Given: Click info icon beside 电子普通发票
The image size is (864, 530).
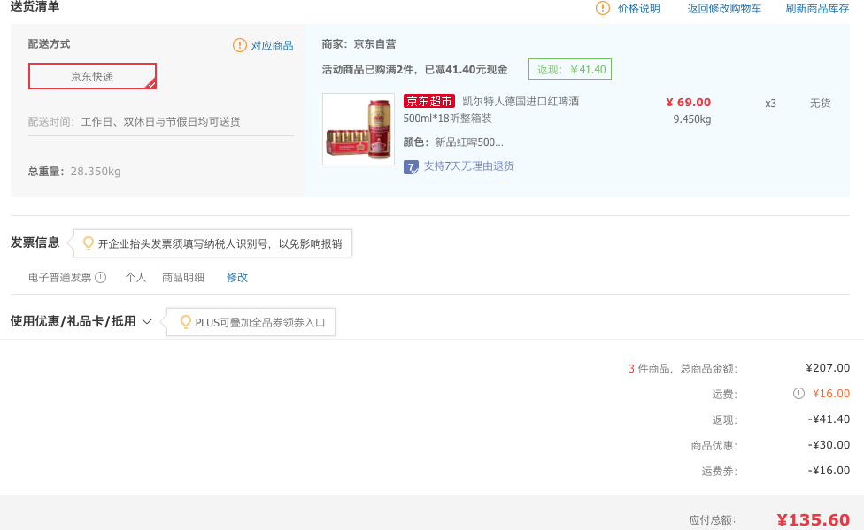Looking at the screenshot, I should (100, 277).
